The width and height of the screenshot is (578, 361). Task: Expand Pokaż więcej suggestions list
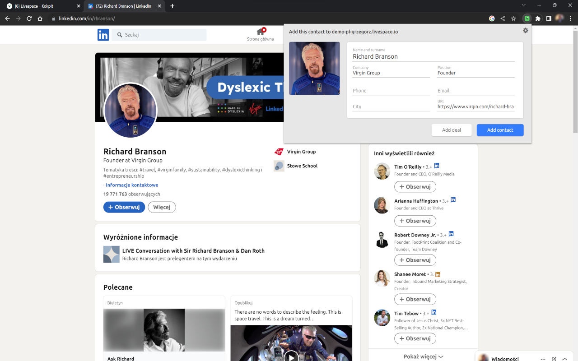click(423, 356)
